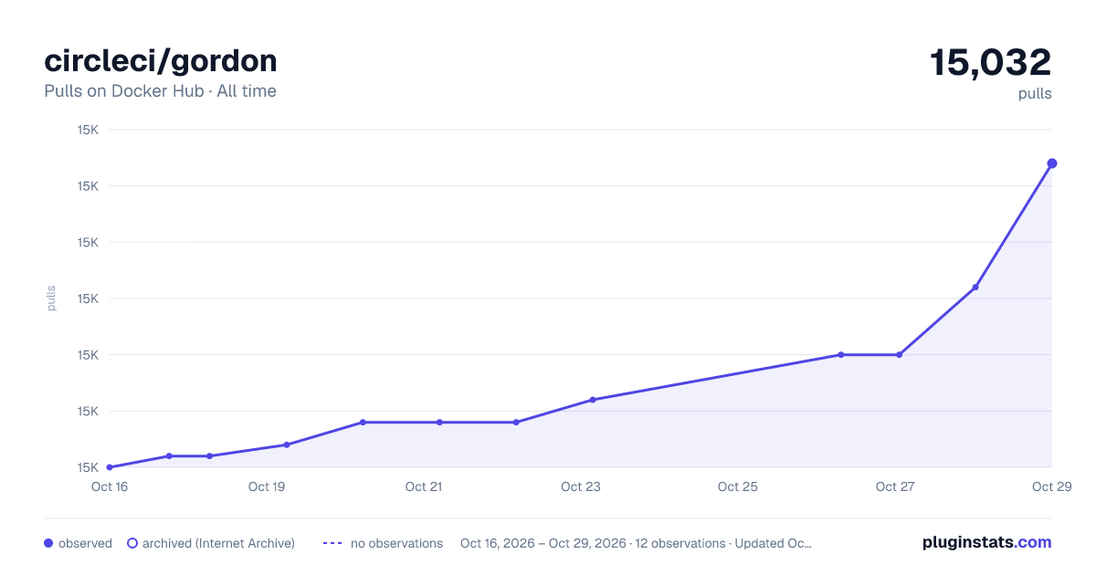Click the 'pulls' label under 15,032
1096x575 pixels.
click(1035, 93)
